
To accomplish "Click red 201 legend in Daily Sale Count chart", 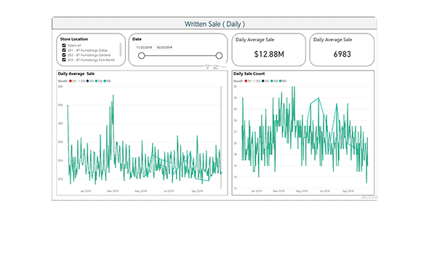I will tap(248, 81).
